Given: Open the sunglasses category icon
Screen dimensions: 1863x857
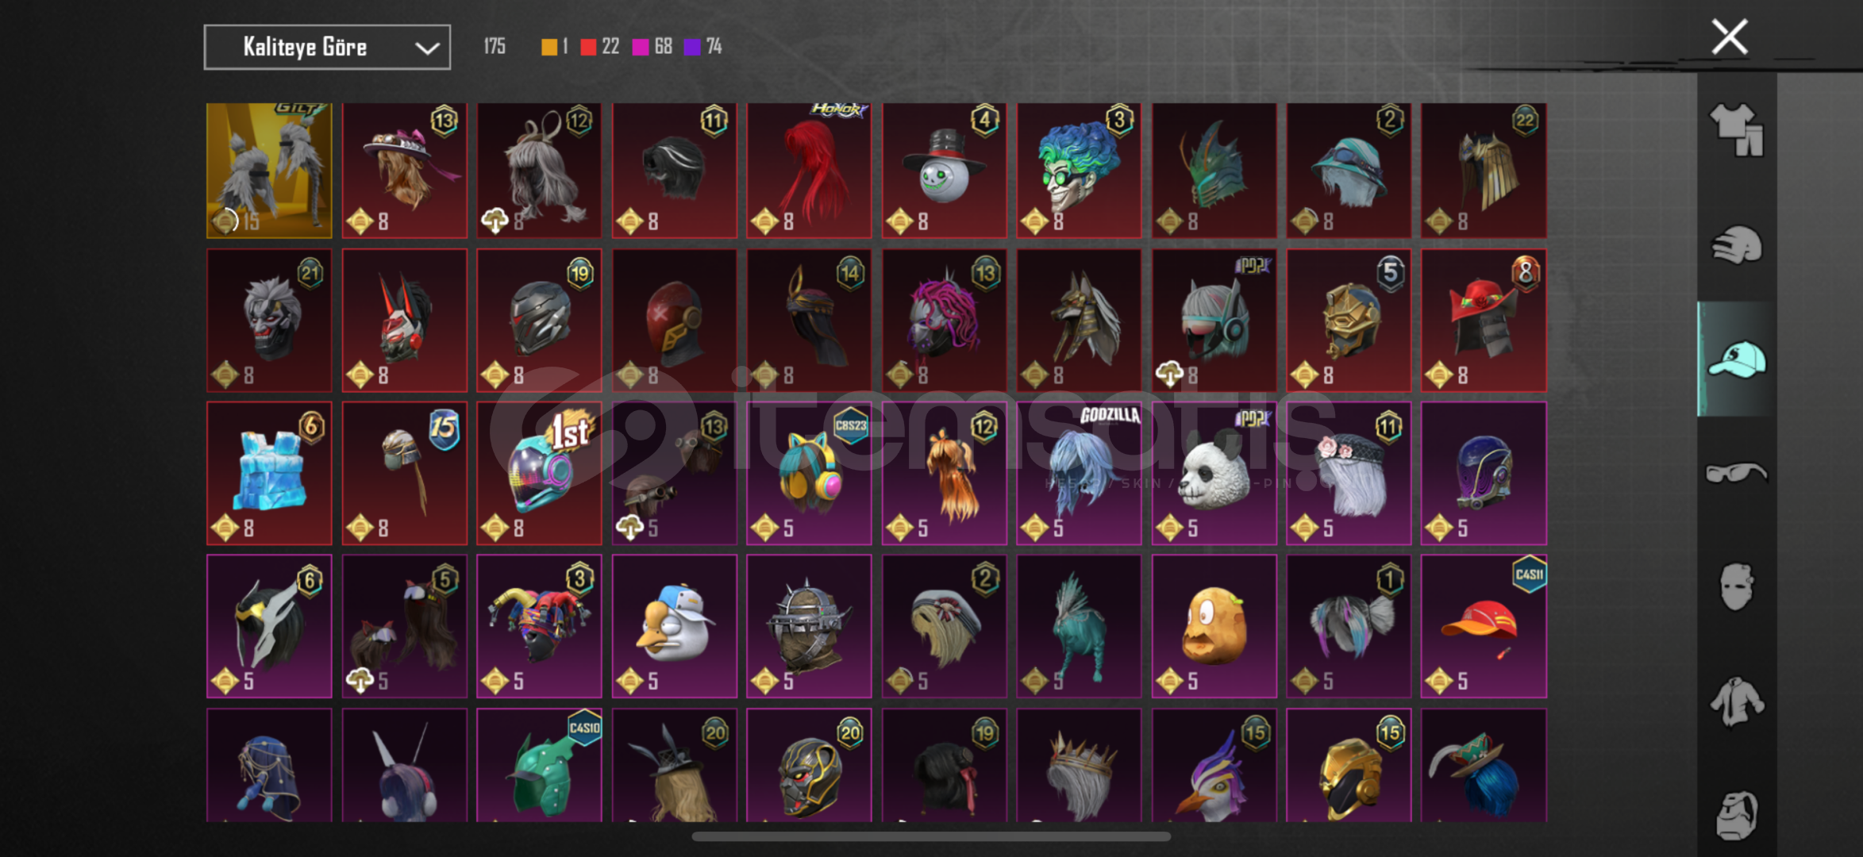Looking at the screenshot, I should click(x=1737, y=474).
